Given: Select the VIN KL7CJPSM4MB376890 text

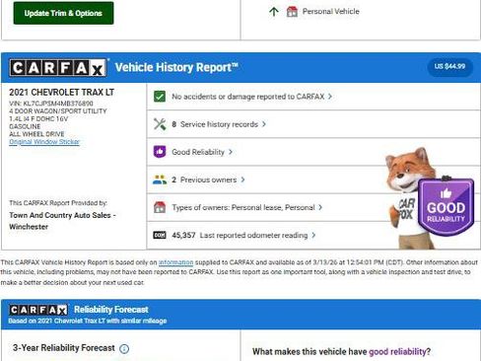Looking at the screenshot, I should pyautogui.click(x=51, y=104).
